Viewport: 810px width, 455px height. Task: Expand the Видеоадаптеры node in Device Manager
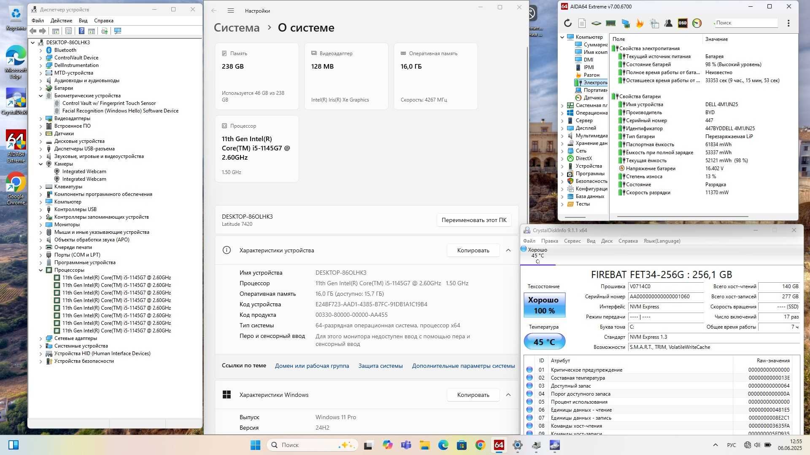pyautogui.click(x=41, y=118)
